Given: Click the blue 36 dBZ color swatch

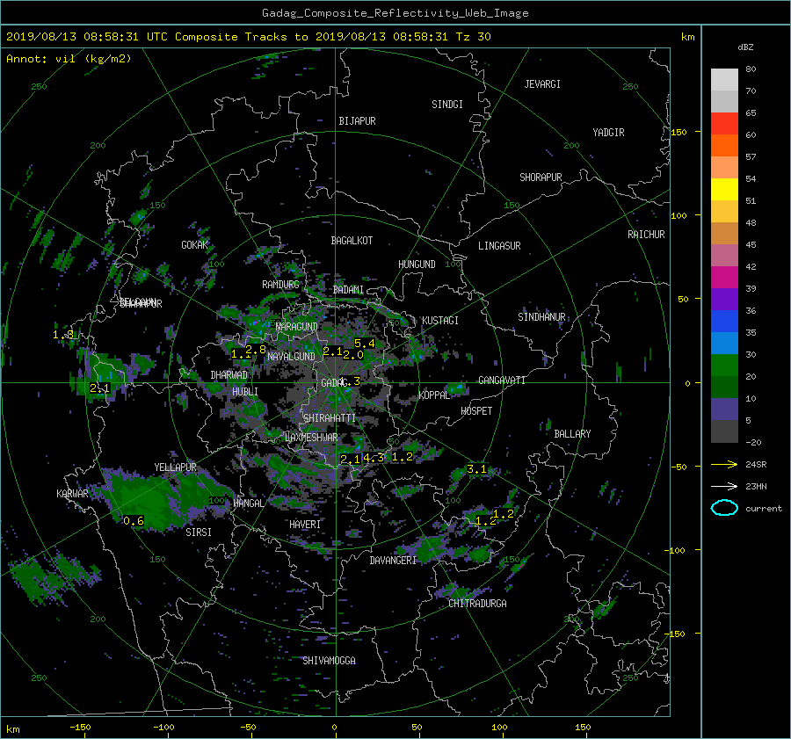Looking at the screenshot, I should [x=724, y=321].
